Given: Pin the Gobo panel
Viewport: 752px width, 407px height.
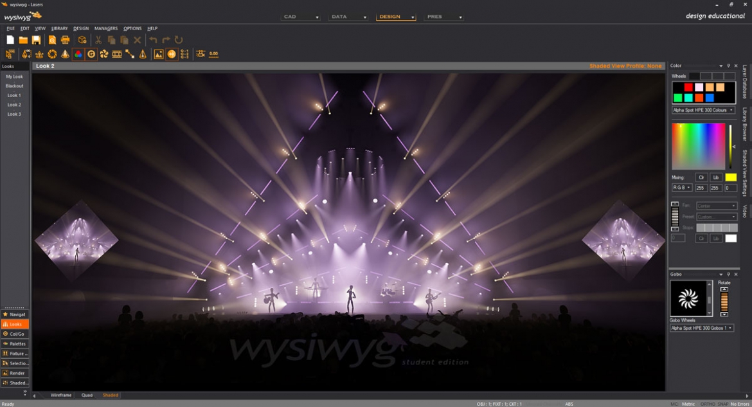Looking at the screenshot, I should (728, 274).
